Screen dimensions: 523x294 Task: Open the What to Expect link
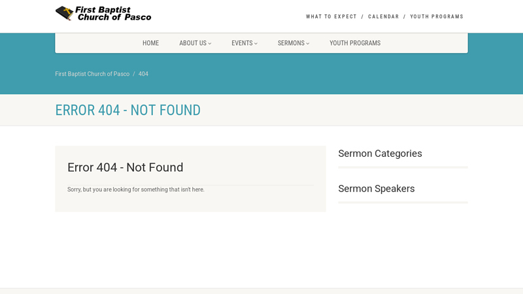(x=331, y=17)
